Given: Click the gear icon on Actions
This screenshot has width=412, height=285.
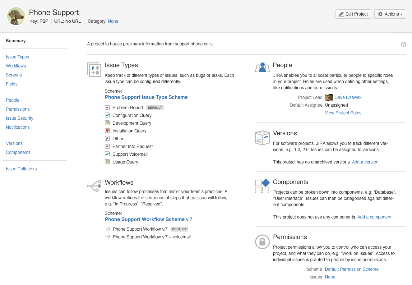Looking at the screenshot, I should [x=380, y=14].
